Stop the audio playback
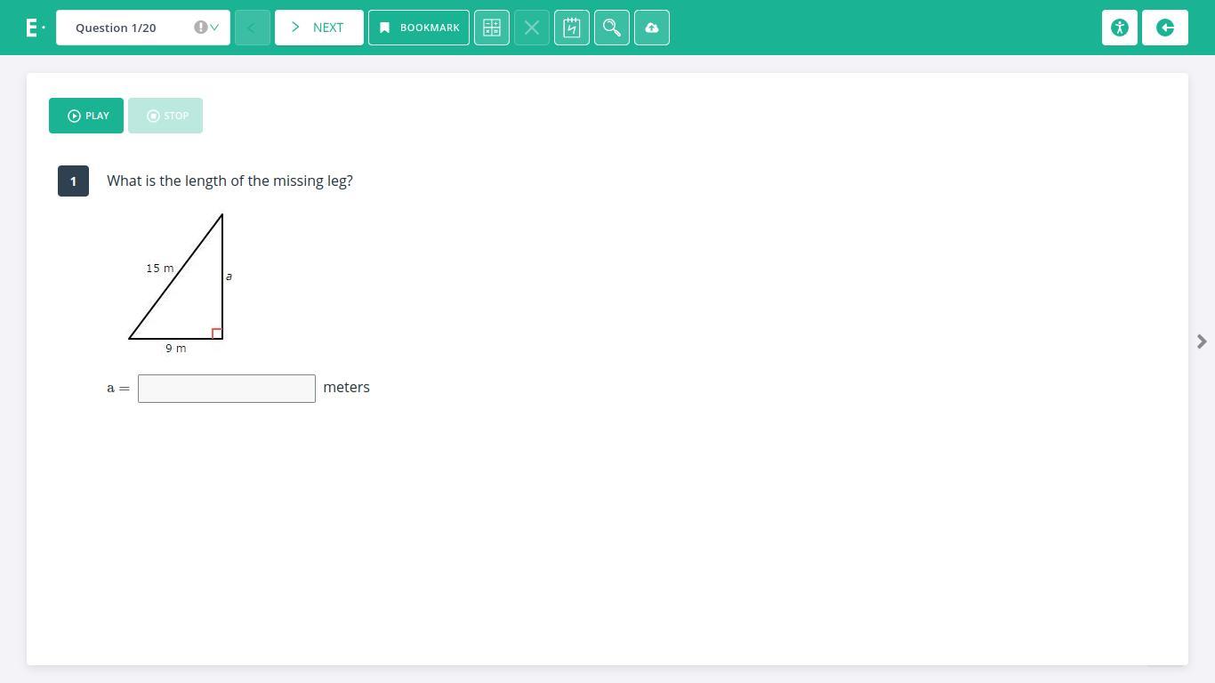 coord(165,116)
